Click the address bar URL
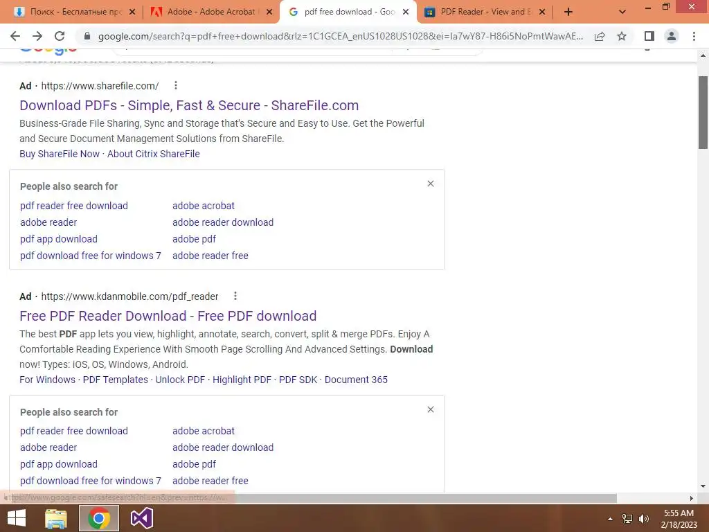Viewport: 709px width, 532px height. [340, 36]
